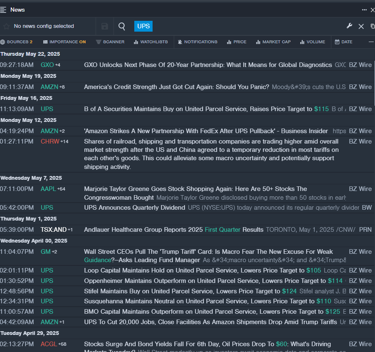The image size is (375, 352).
Task: Click the ACGL ticker symbol
Action: (x=49, y=344)
